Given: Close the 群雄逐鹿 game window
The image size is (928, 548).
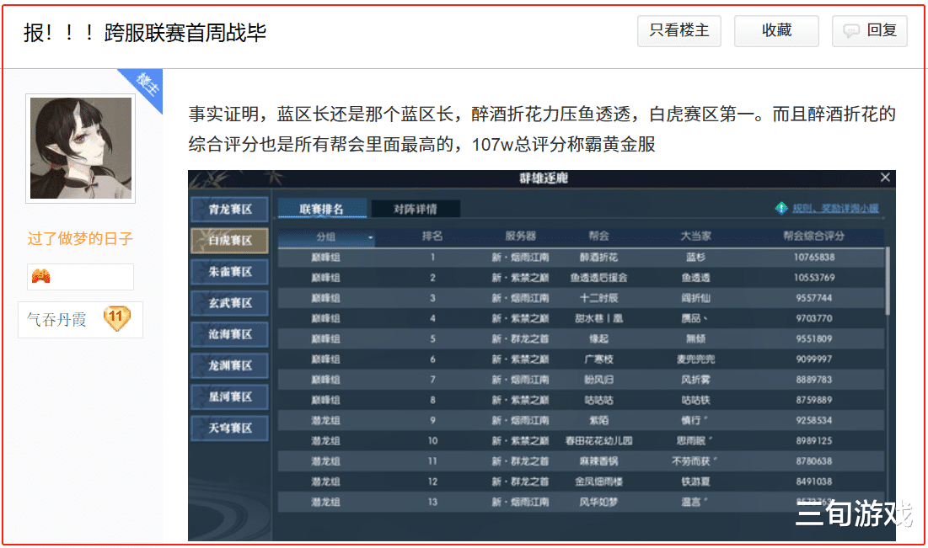Looking at the screenshot, I should (x=885, y=178).
